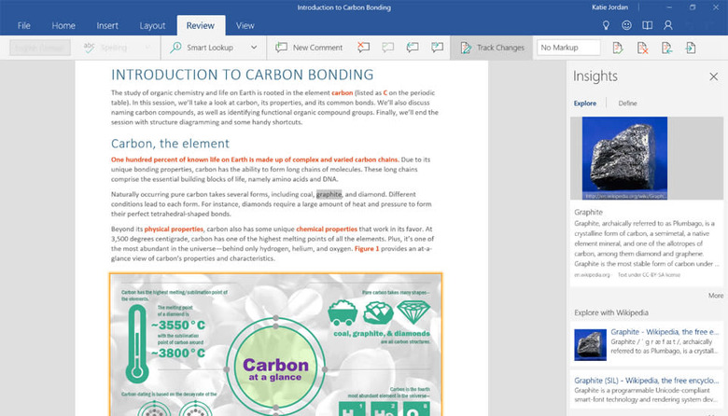This screenshot has height=416, width=728.
Task: Click the Next Comment icon
Action: point(437,48)
